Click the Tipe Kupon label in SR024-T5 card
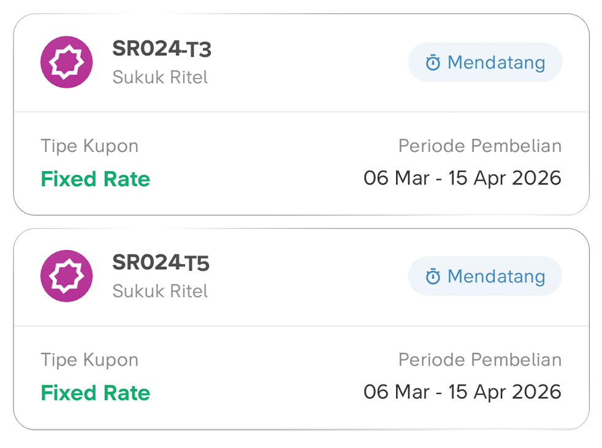Viewport: 602px width, 448px height. tap(90, 360)
